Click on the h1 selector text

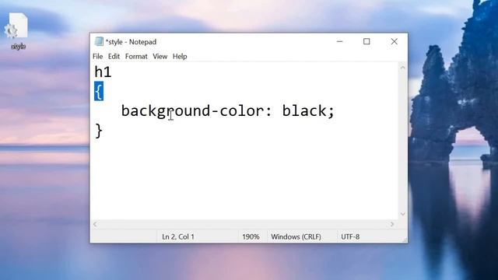[103, 72]
